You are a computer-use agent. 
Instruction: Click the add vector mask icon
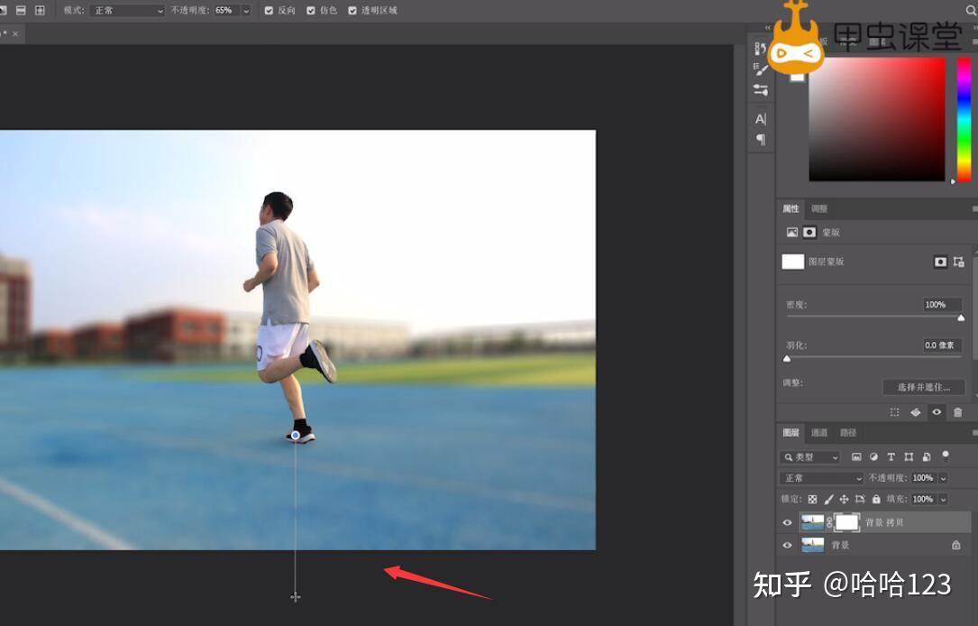coord(959,262)
